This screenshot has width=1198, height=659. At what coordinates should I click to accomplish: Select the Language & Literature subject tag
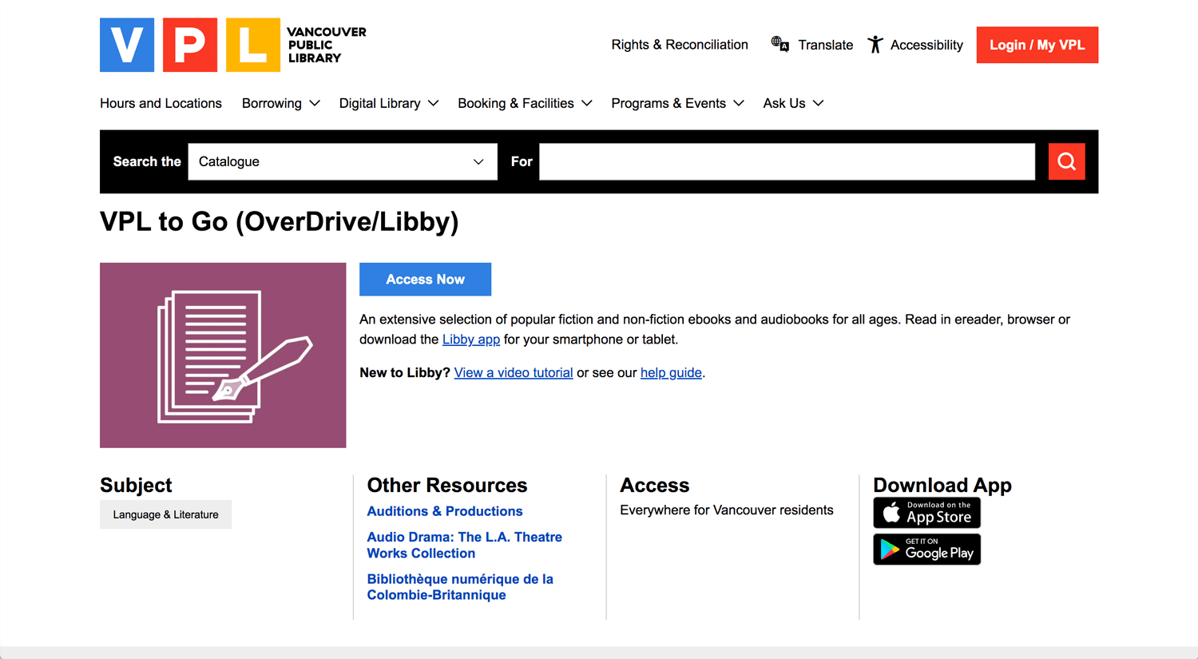[x=165, y=514]
